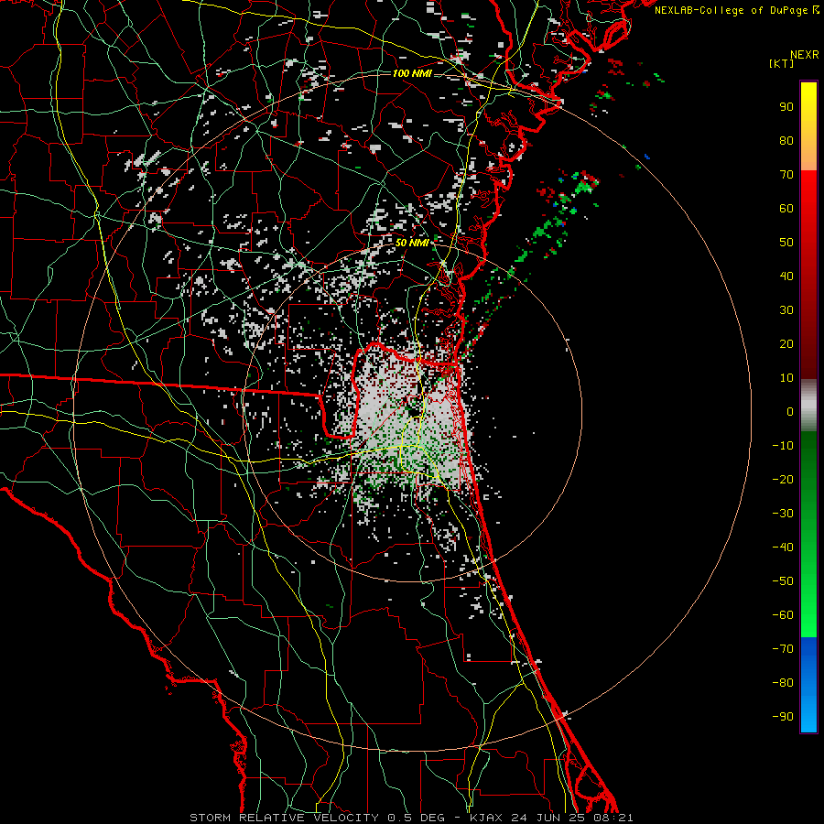
Task: Click the 50 NMI range ring label
Action: tap(411, 243)
